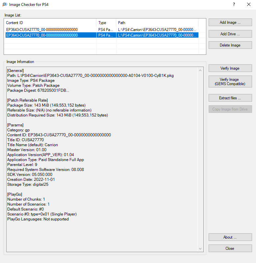This screenshot has width=256, height=263.
Task: Click the [Params] section header
Action: (x=15, y=125)
